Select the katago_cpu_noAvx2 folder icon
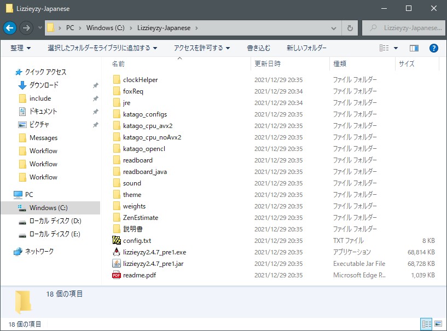Viewport: 447px width, 331px height. coord(117,137)
